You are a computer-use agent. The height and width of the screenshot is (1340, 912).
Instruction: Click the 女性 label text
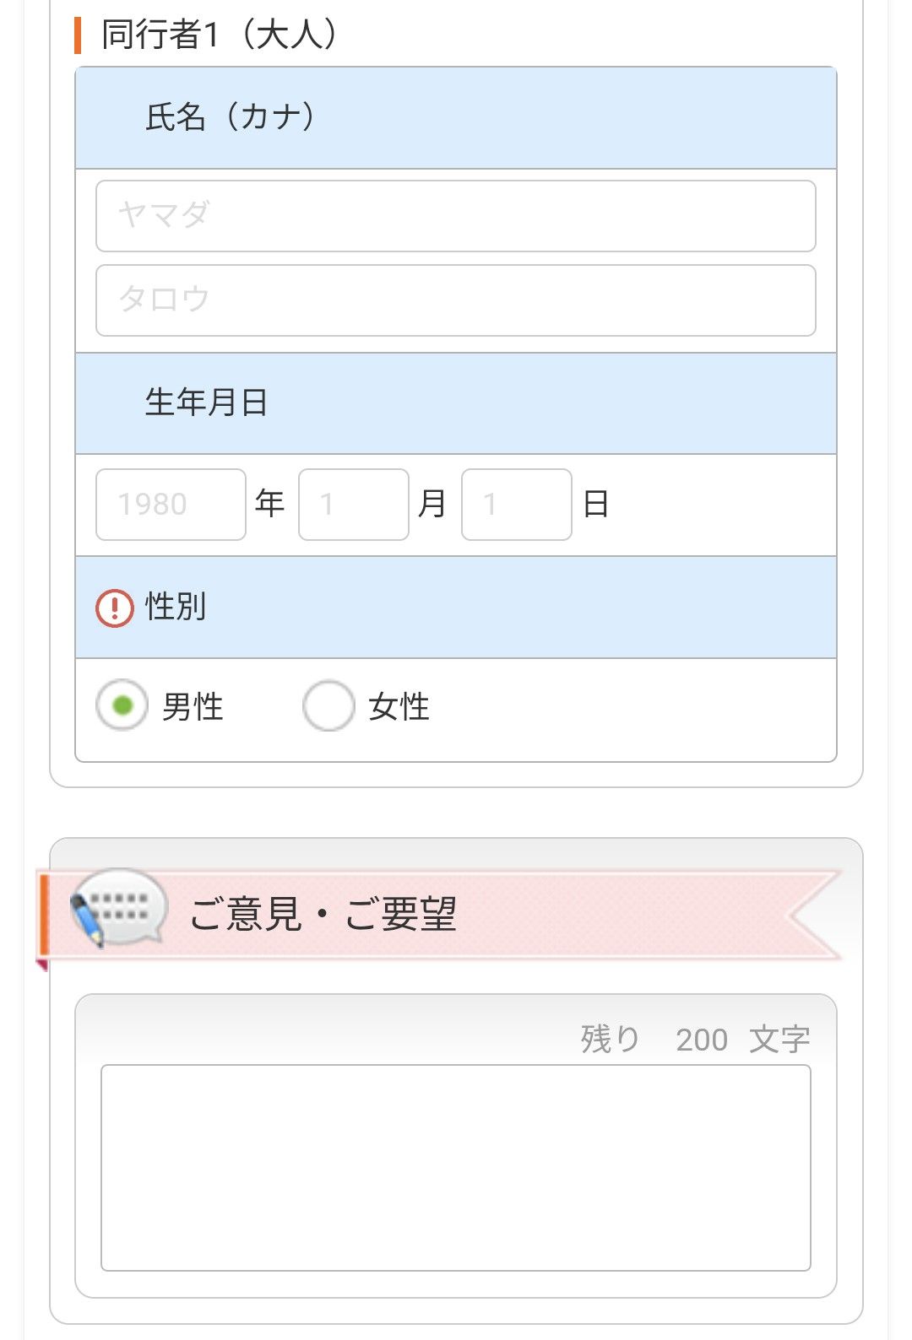[399, 707]
